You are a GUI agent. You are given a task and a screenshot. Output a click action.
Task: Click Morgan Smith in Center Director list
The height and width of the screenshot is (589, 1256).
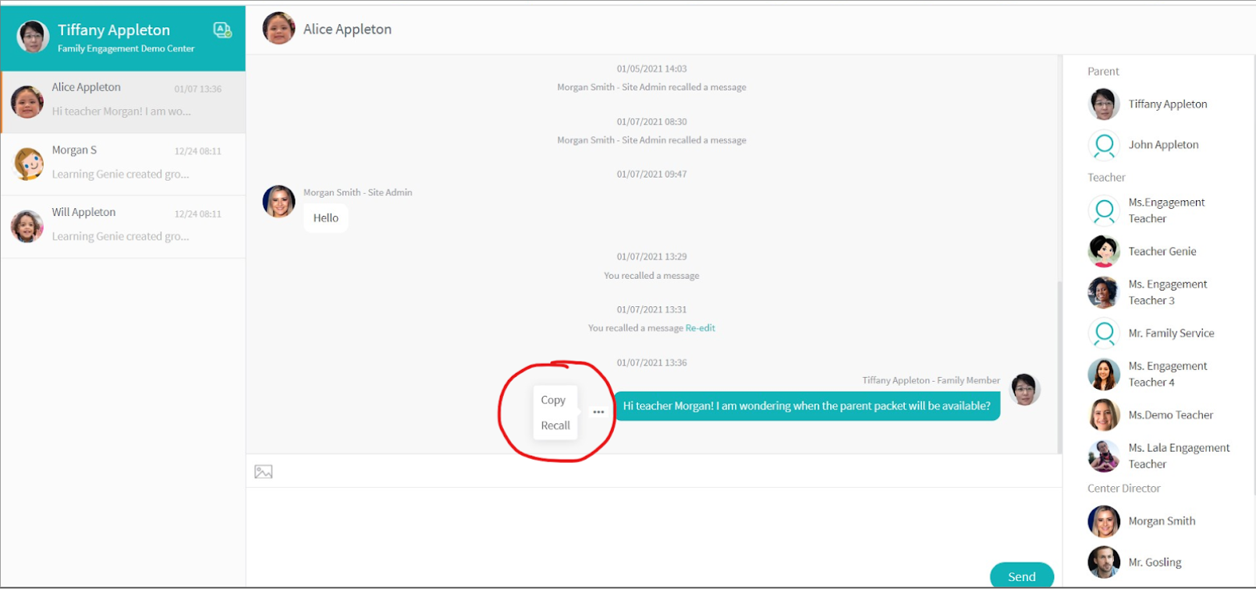(1162, 521)
